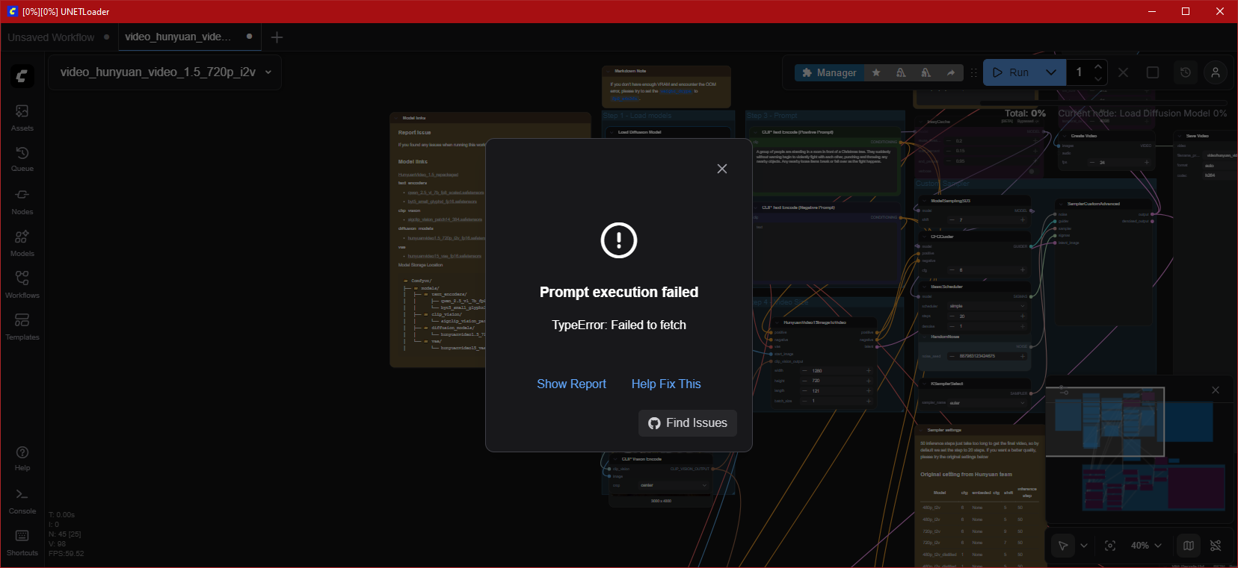Viewport: 1238px width, 568px height.
Task: Grab the actionbar drag handle dots
Action: click(973, 72)
